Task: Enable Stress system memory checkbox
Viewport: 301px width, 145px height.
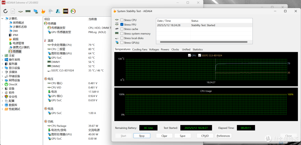Action: pos(122,34)
